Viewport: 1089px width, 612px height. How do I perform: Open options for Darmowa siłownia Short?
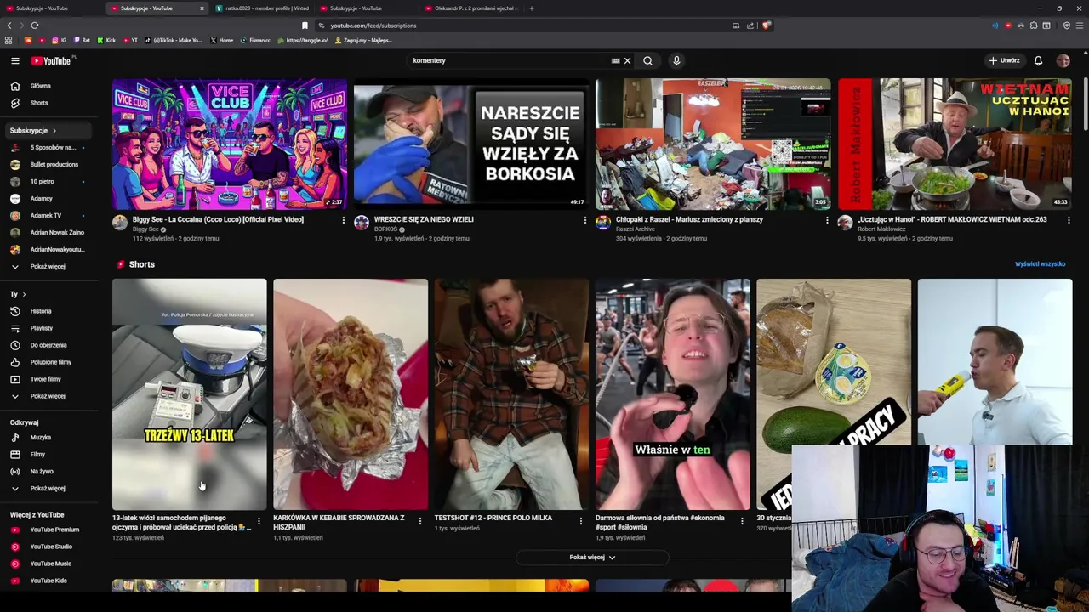742,521
